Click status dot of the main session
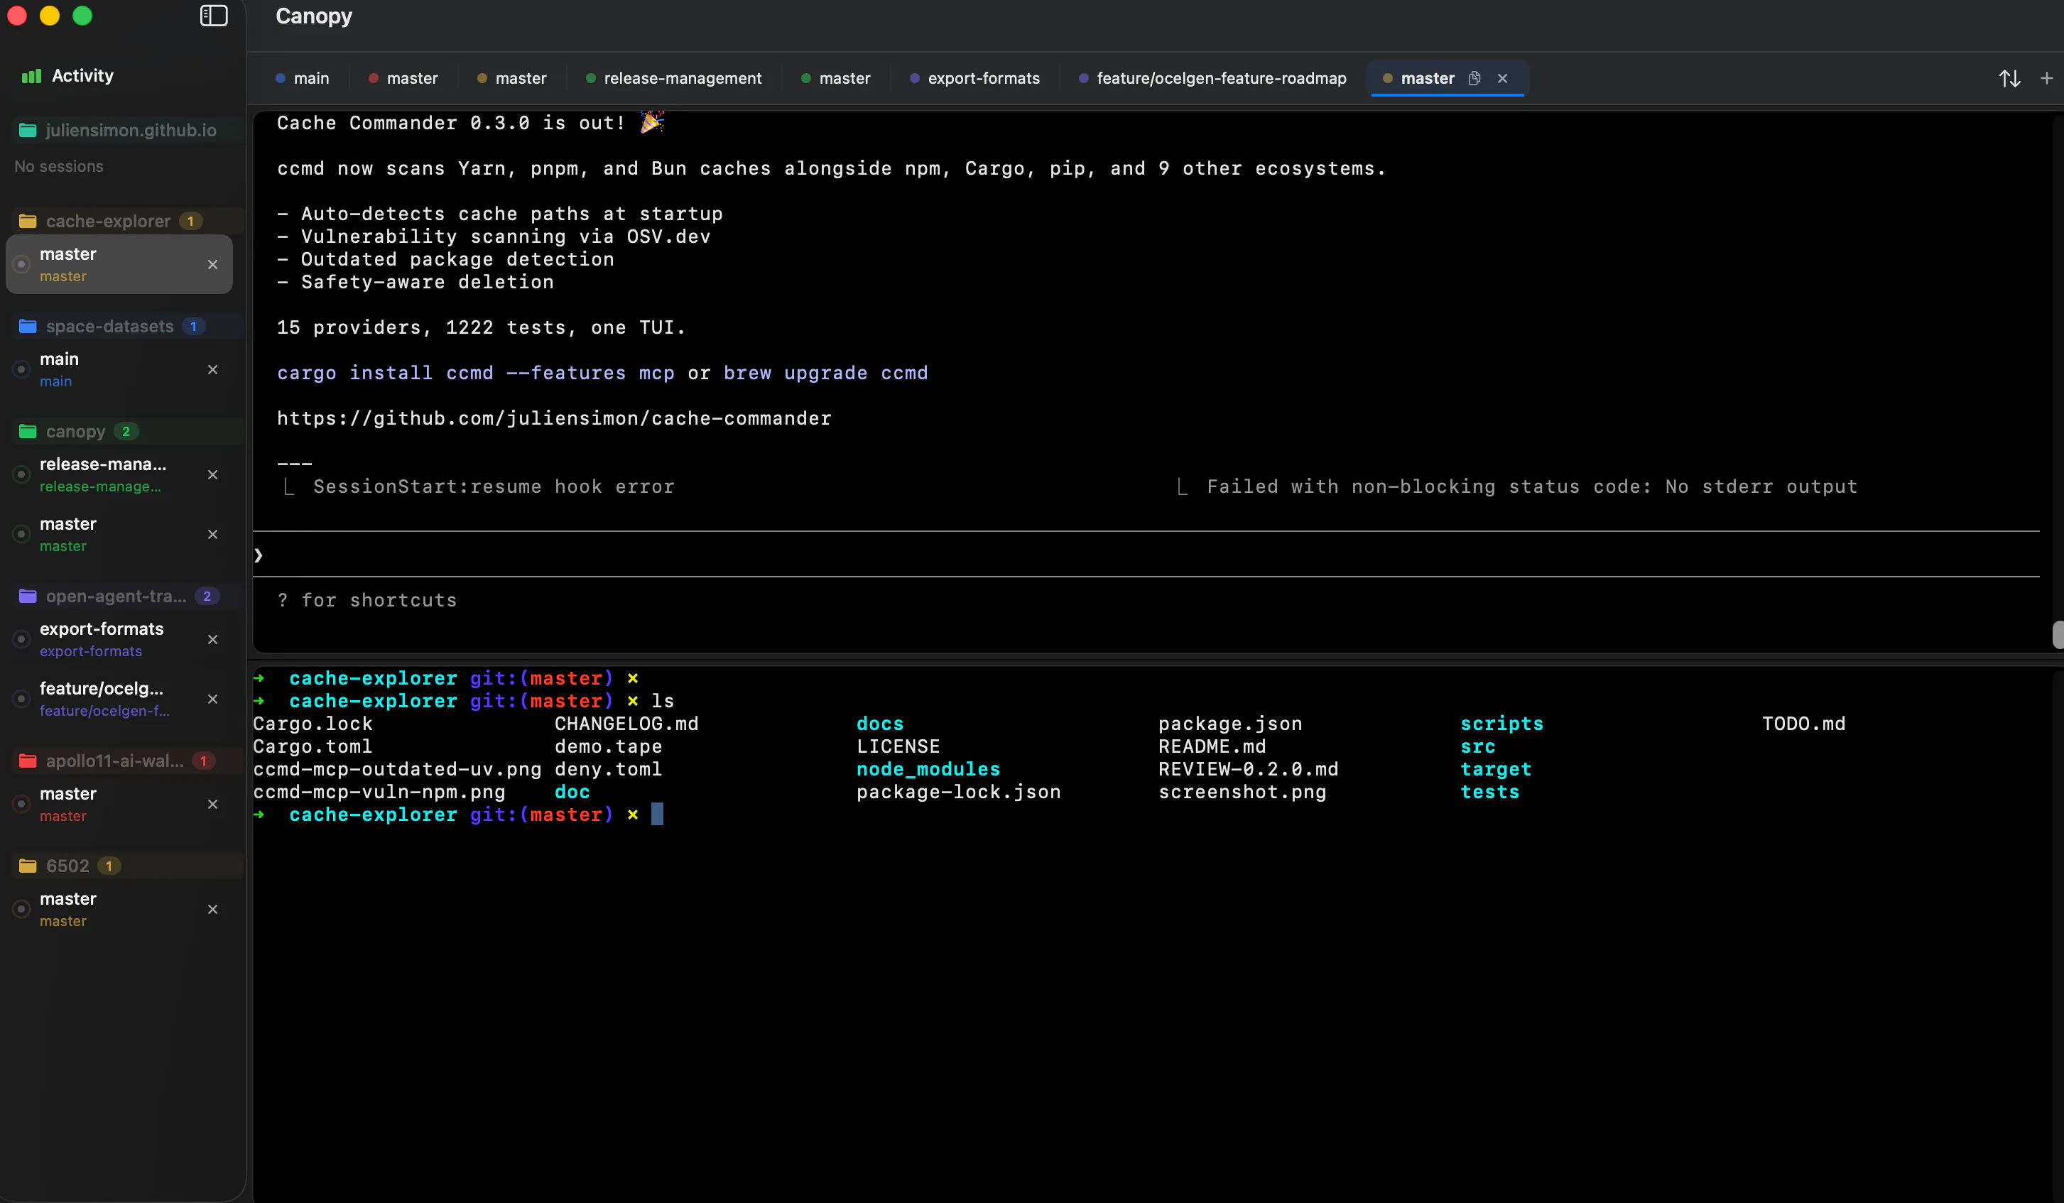 [x=22, y=369]
